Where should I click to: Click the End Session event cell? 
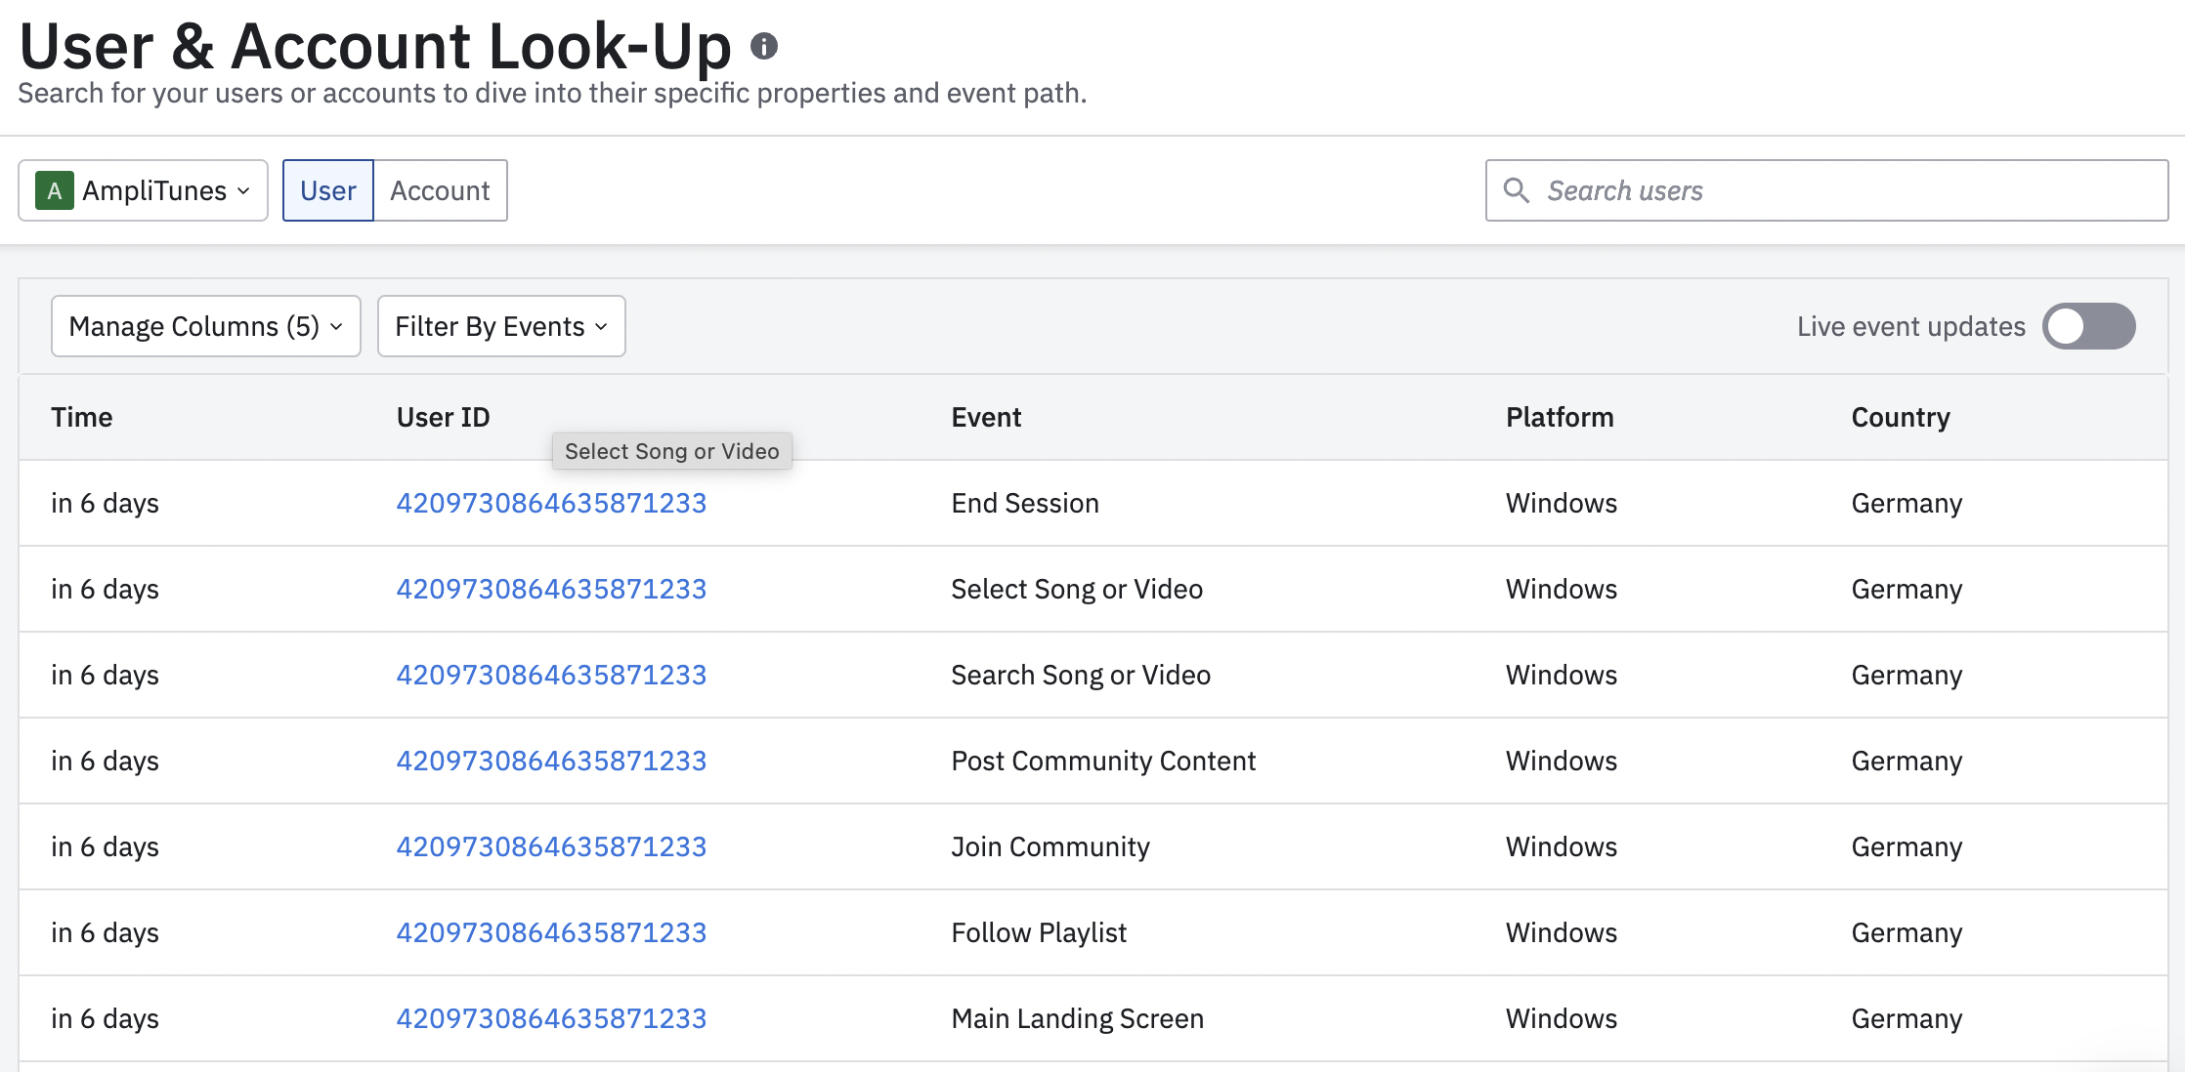(x=1025, y=503)
